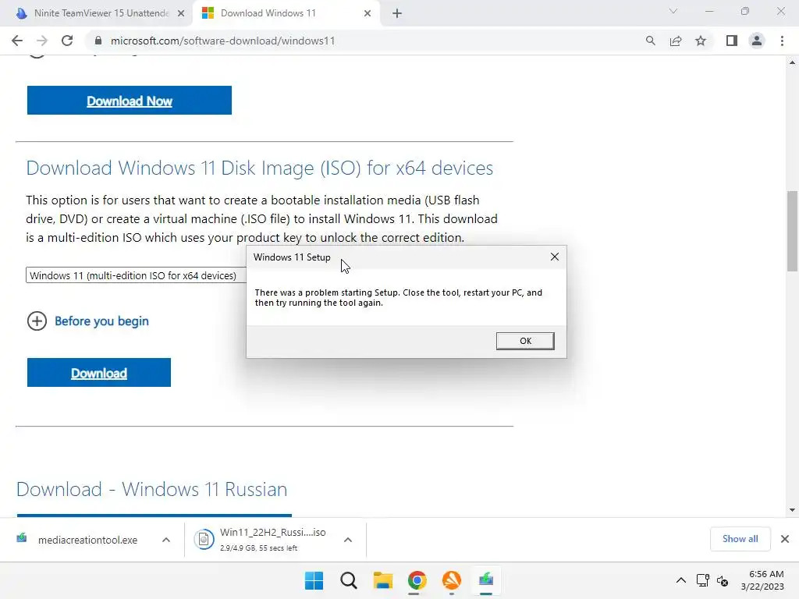Click the address bar URL
The width and height of the screenshot is (799, 599).
(x=222, y=41)
